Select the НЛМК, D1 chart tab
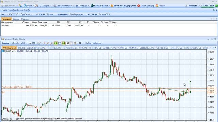The image size is (218, 122). (123, 48)
